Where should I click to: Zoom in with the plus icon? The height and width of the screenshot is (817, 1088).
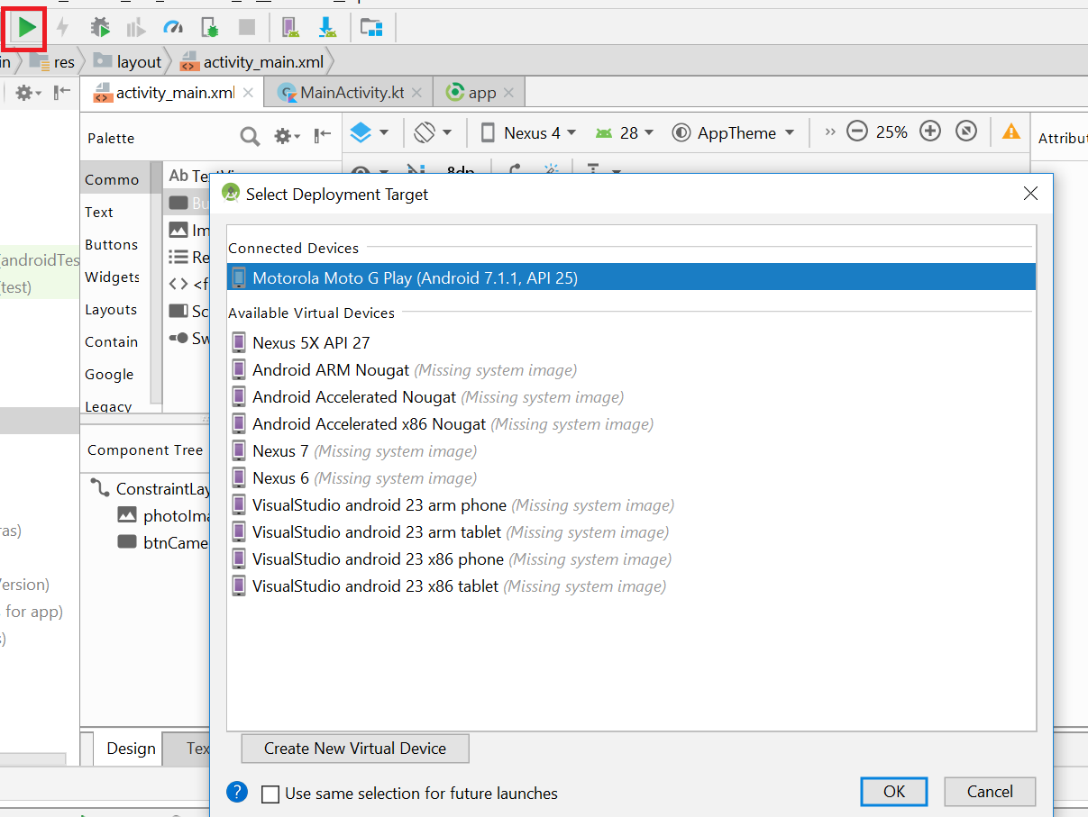pyautogui.click(x=930, y=132)
